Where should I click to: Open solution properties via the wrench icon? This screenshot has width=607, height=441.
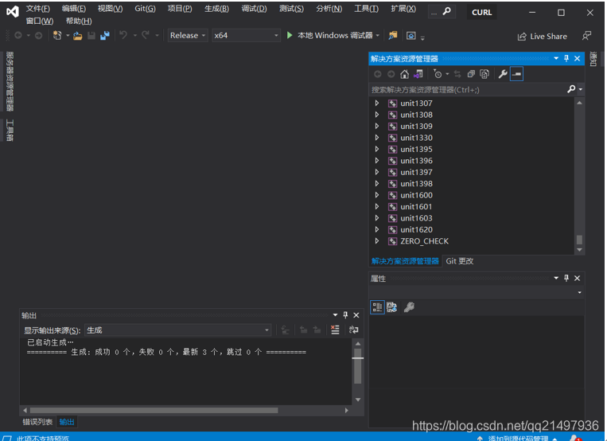pos(503,74)
